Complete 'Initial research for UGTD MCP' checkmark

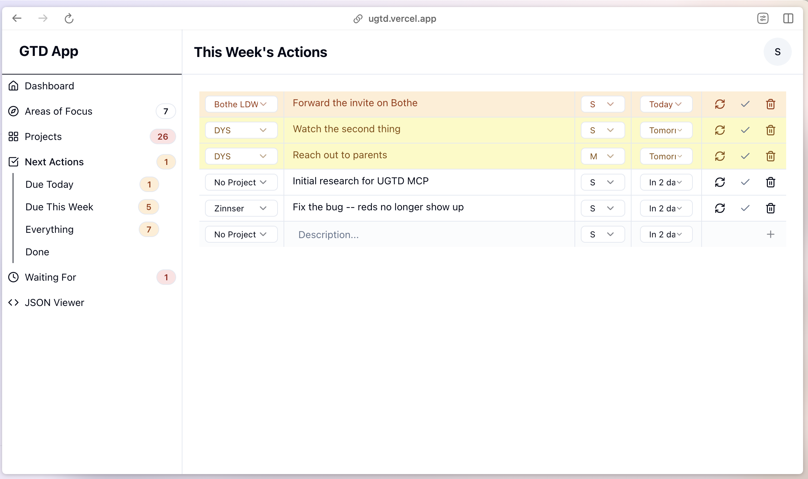pos(745,182)
